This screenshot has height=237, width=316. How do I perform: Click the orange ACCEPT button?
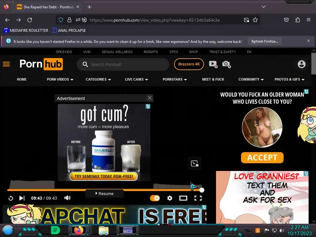tap(262, 158)
